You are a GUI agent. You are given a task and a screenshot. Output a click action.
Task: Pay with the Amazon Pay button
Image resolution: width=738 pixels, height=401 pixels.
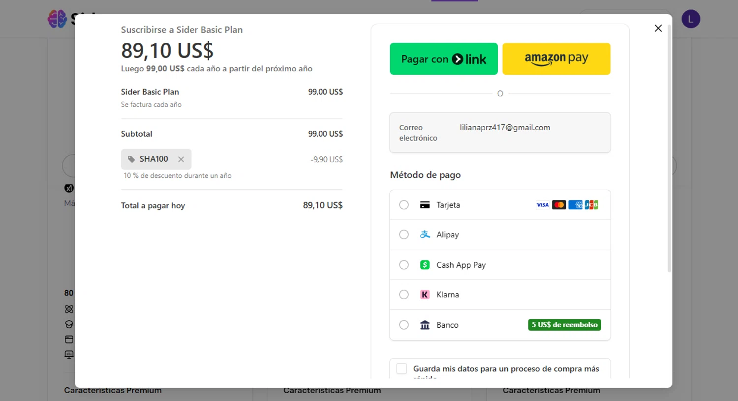pyautogui.click(x=556, y=59)
